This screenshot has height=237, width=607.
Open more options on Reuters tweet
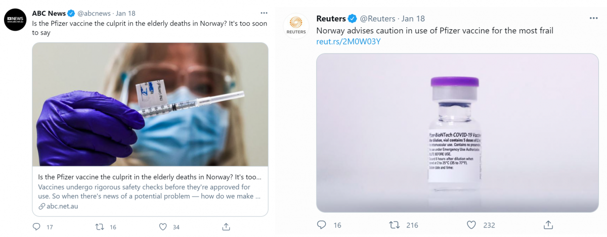(593, 18)
